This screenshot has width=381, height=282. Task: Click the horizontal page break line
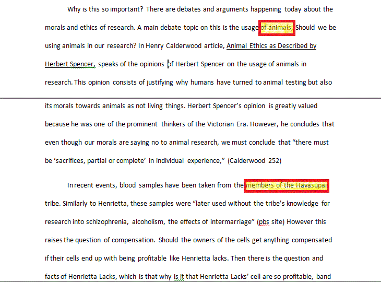click(x=190, y=98)
